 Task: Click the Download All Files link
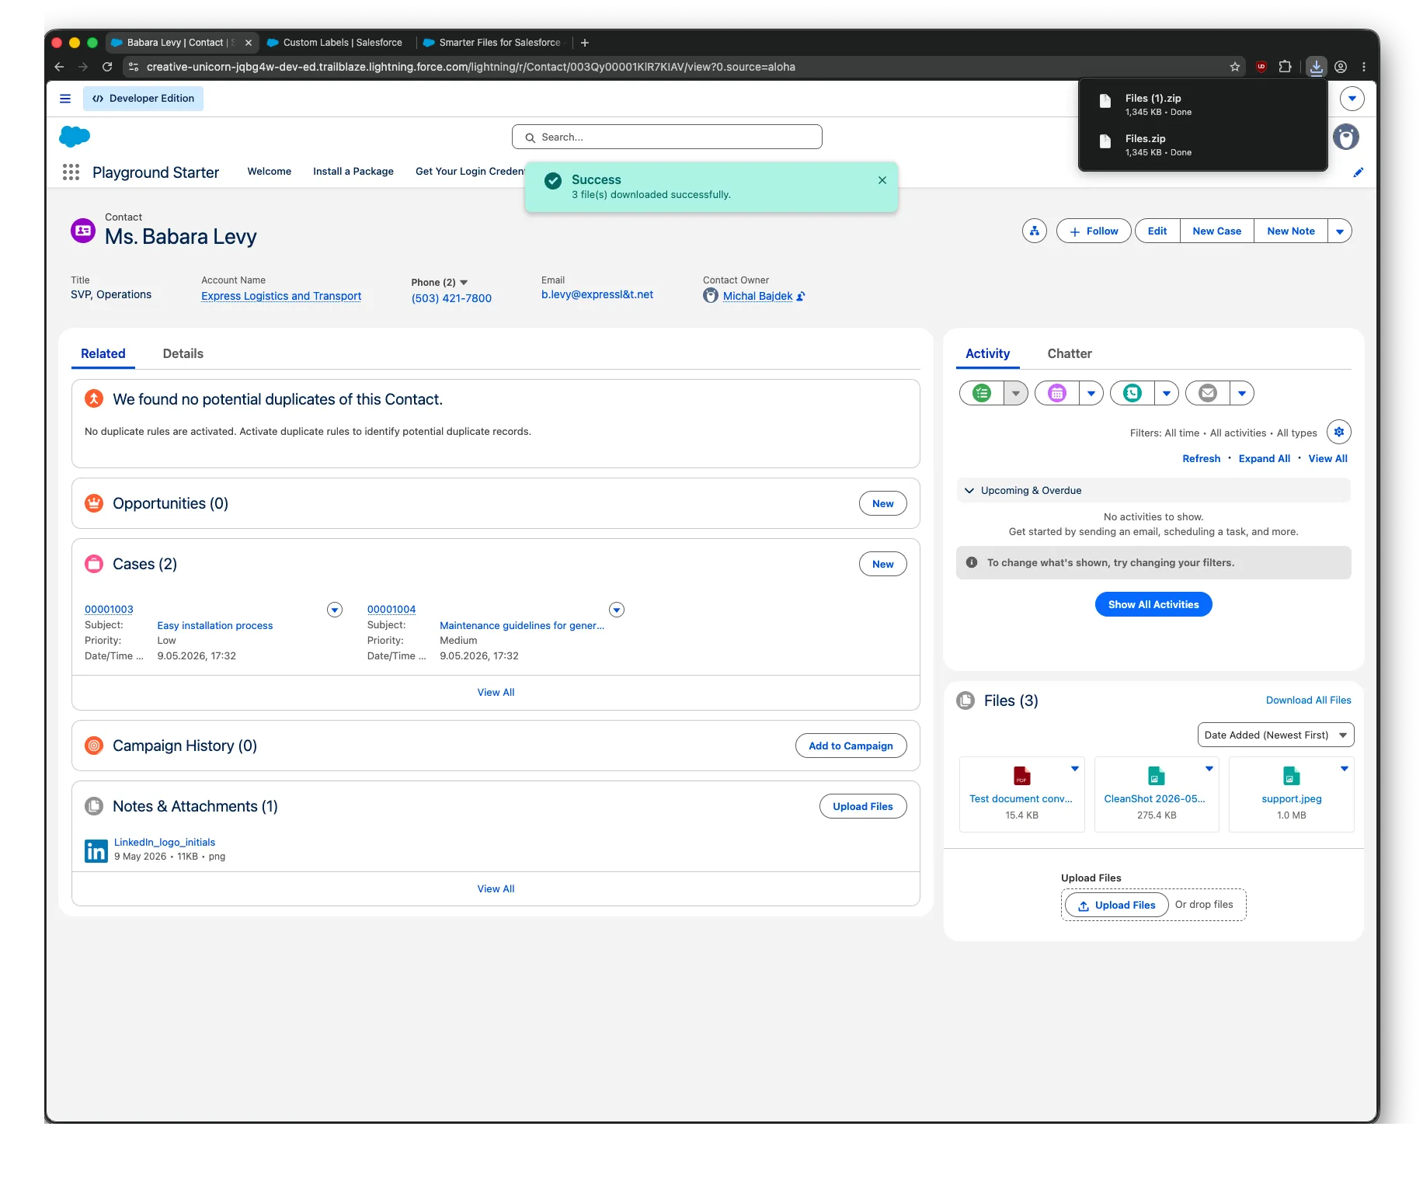click(x=1308, y=700)
